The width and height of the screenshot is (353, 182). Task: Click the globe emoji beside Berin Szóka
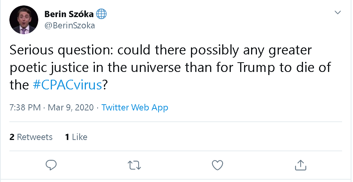pyautogui.click(x=102, y=14)
